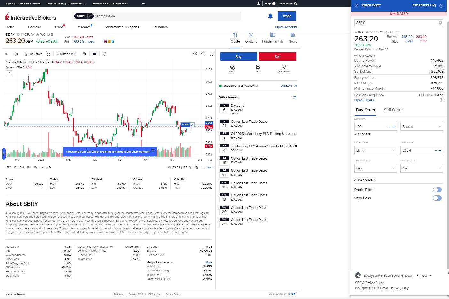449x299 pixels.
Task: Click the Search Inside field
Action: point(167,16)
